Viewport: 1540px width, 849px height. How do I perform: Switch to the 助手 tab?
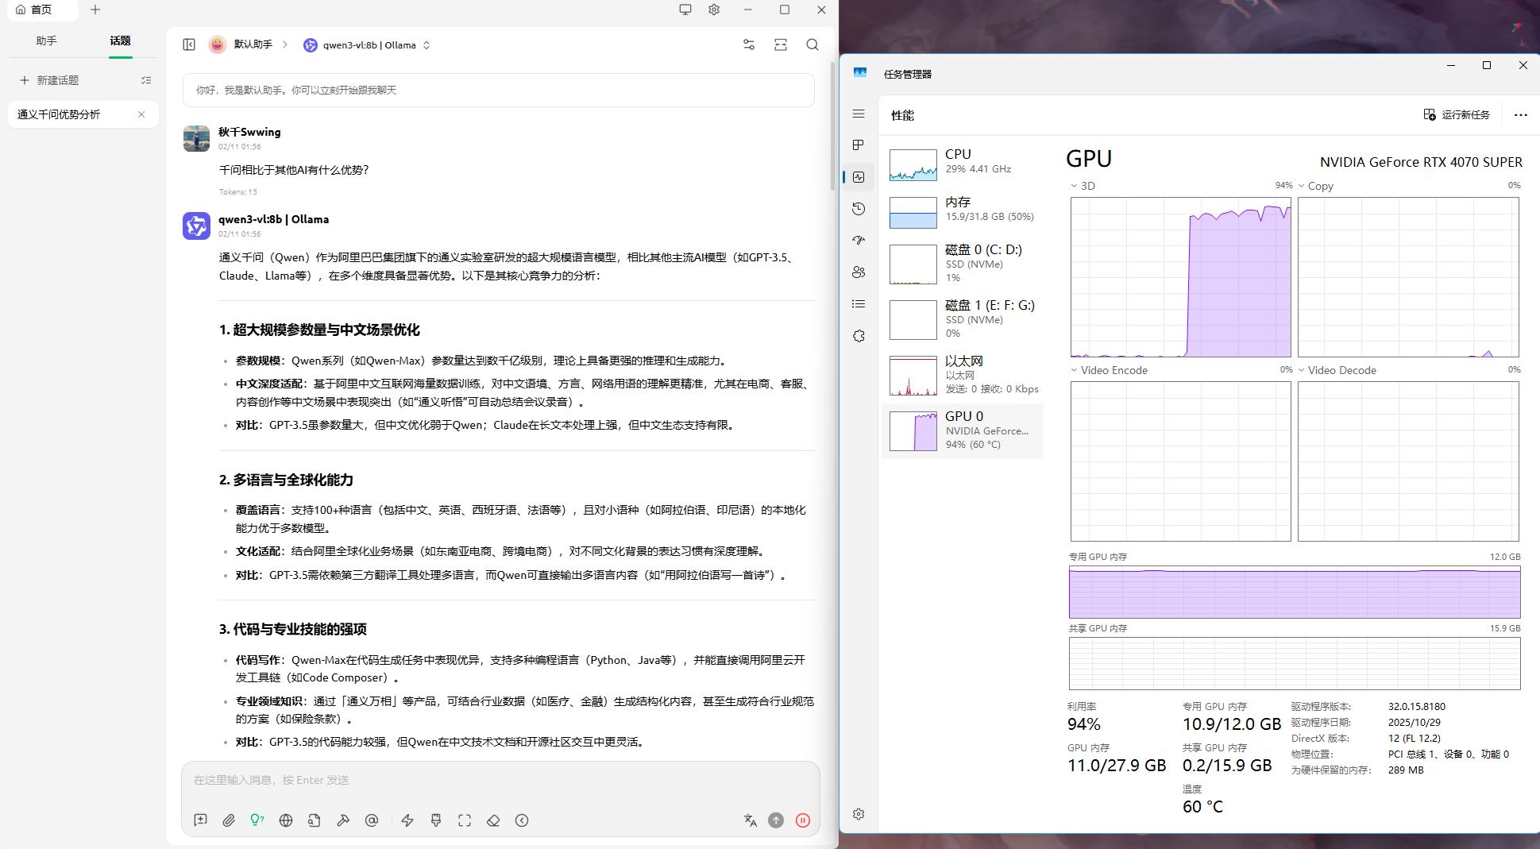click(x=47, y=41)
